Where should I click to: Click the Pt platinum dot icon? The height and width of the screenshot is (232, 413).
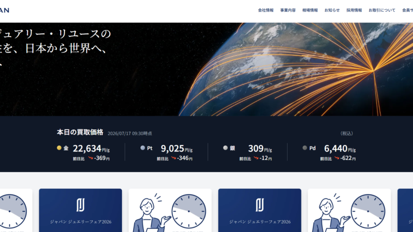tap(143, 148)
